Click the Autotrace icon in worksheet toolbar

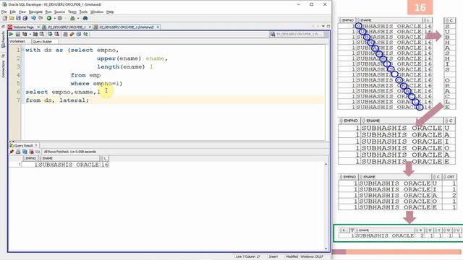point(35,34)
